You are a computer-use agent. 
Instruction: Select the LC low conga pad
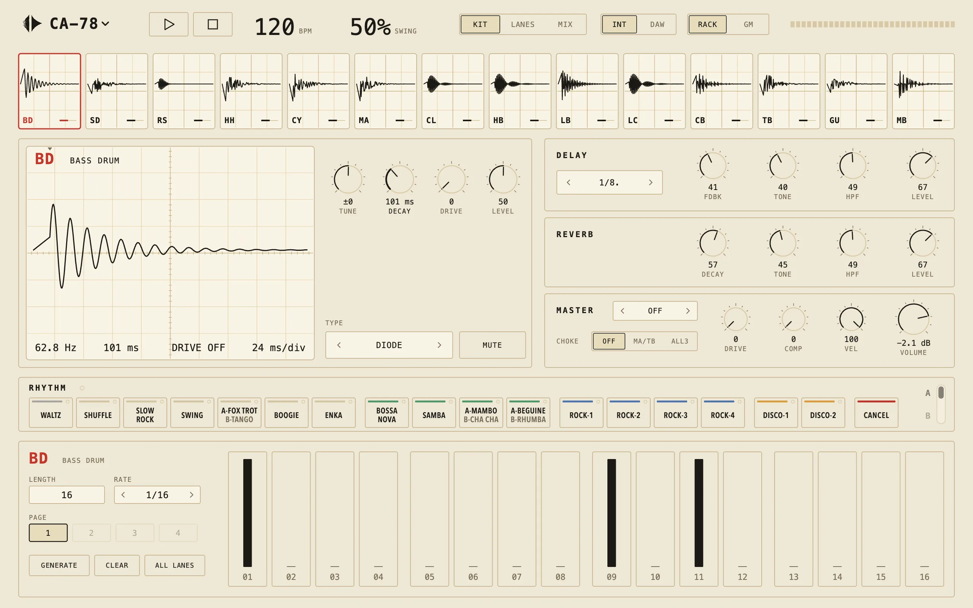(x=654, y=91)
